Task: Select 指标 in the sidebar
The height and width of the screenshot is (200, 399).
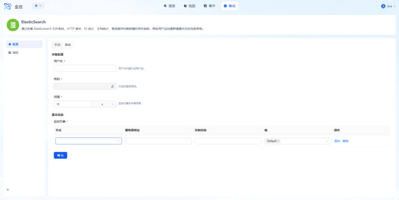Action: point(24,53)
